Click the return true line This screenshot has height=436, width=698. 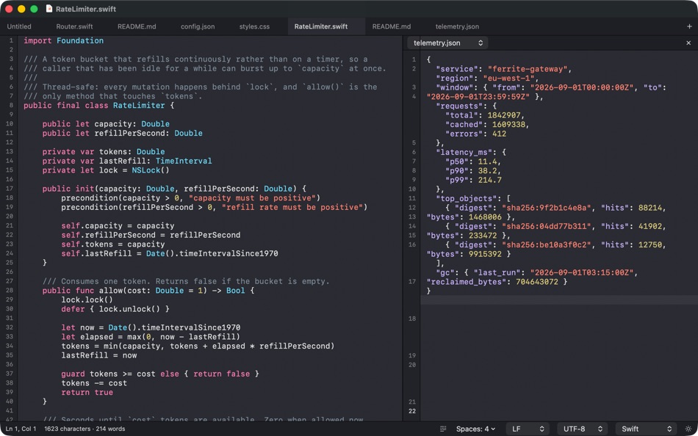[87, 393]
